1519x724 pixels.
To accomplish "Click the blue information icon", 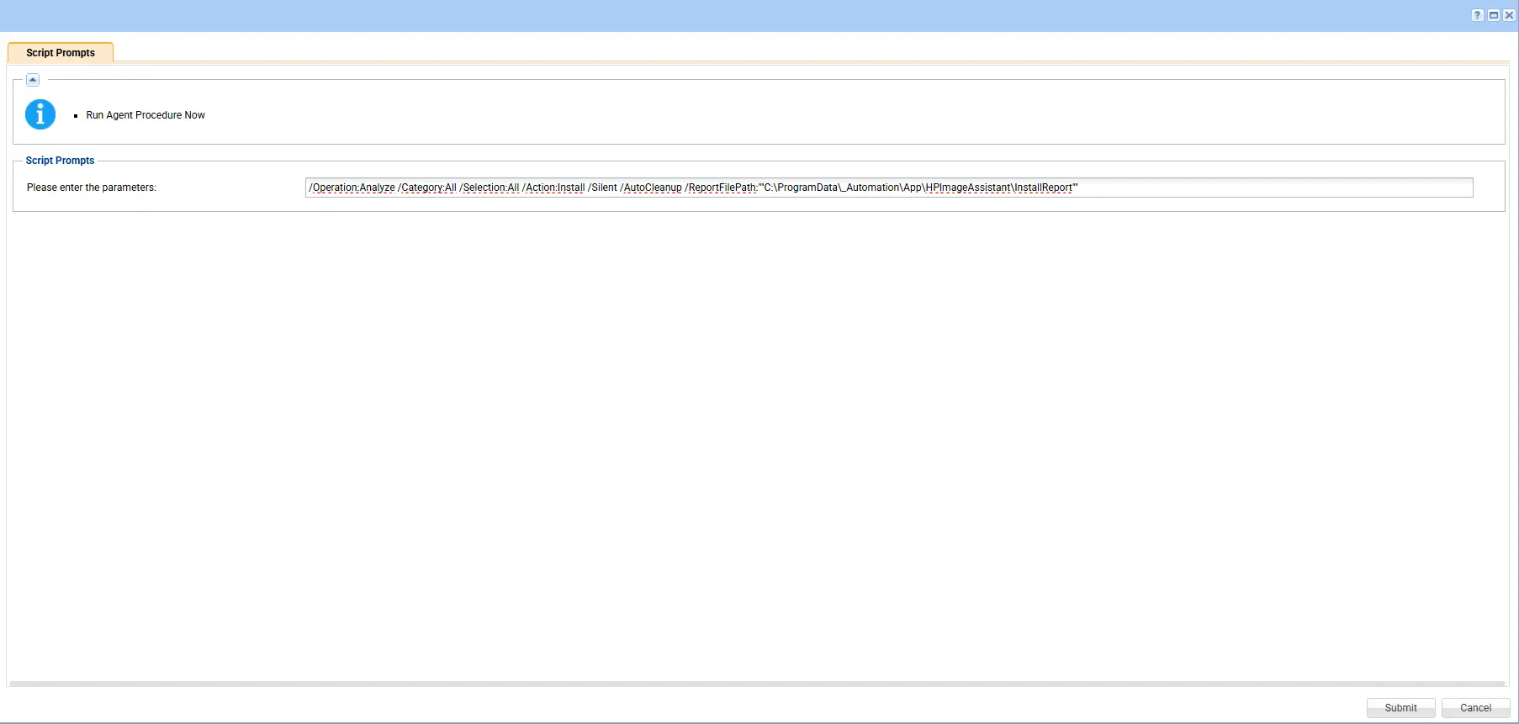I will tap(40, 114).
